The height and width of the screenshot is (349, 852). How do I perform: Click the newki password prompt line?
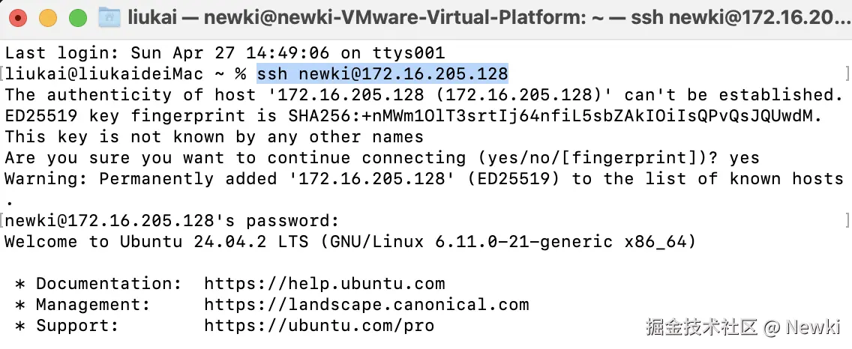(172, 221)
